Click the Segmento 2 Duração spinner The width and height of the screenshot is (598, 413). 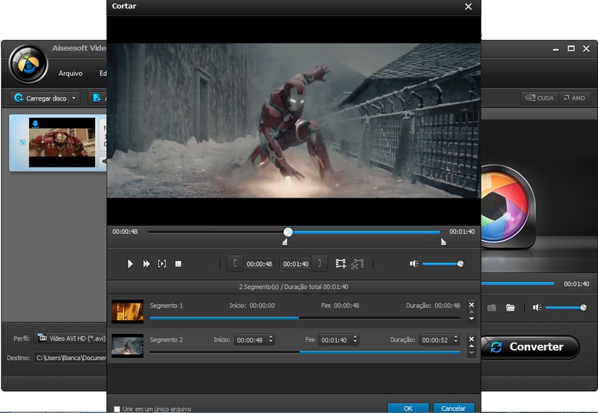tap(456, 339)
